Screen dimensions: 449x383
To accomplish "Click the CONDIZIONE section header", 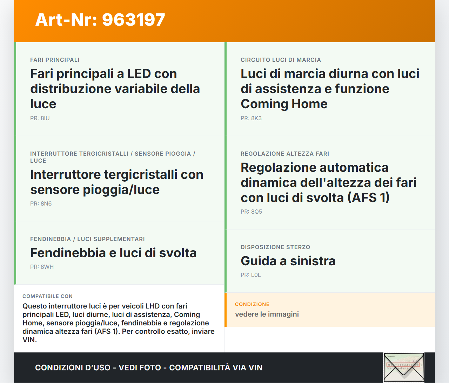I will pos(252,304).
